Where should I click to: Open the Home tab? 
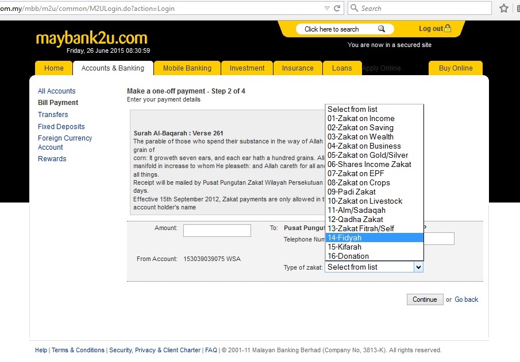54,68
